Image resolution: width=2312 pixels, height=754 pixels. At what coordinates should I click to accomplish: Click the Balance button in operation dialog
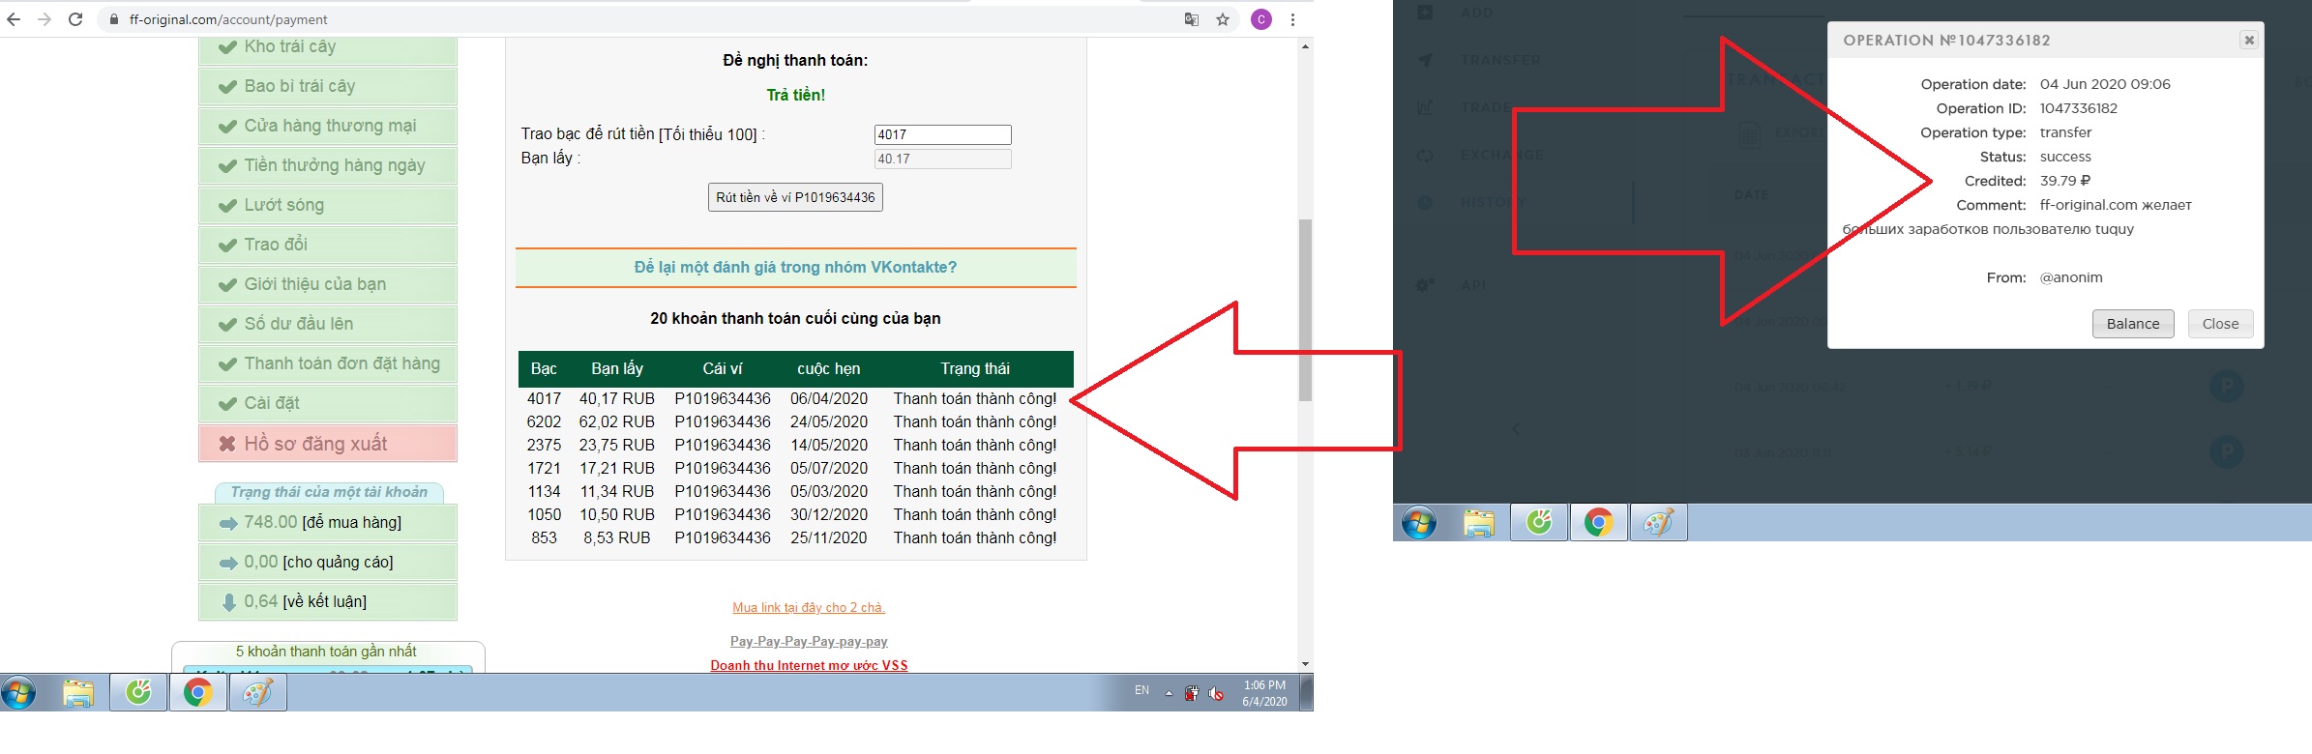click(x=2133, y=324)
